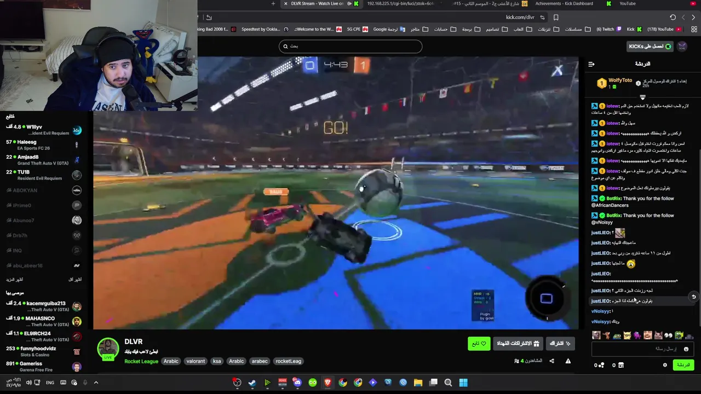Open DLVR channel avatar with LIVE badge
This screenshot has height=394, width=701.
pyautogui.click(x=108, y=349)
